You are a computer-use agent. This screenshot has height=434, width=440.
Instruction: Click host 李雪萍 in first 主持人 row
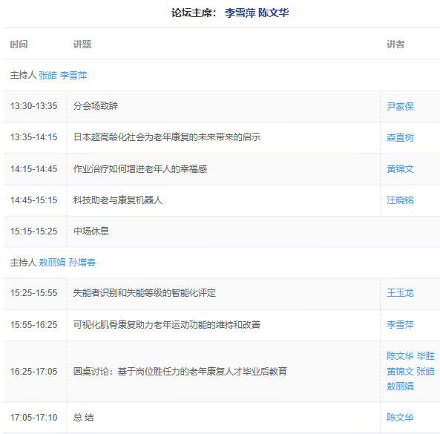pyautogui.click(x=73, y=75)
